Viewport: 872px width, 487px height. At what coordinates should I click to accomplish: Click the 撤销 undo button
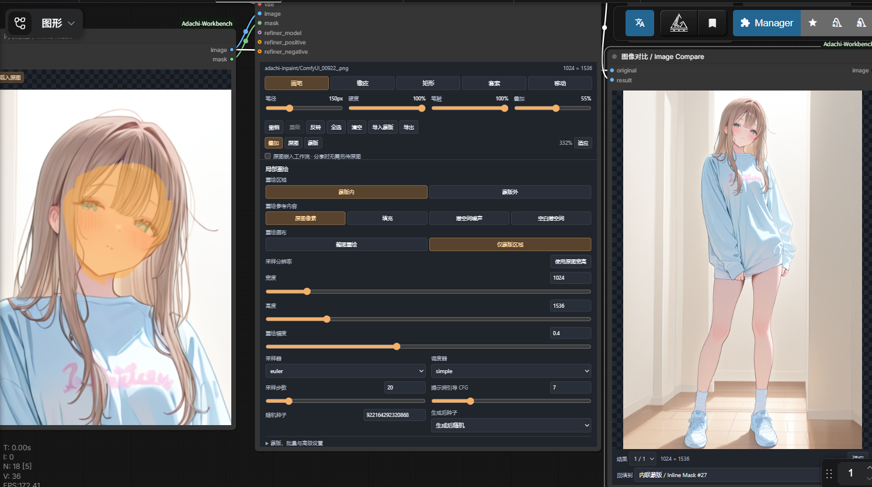(274, 127)
